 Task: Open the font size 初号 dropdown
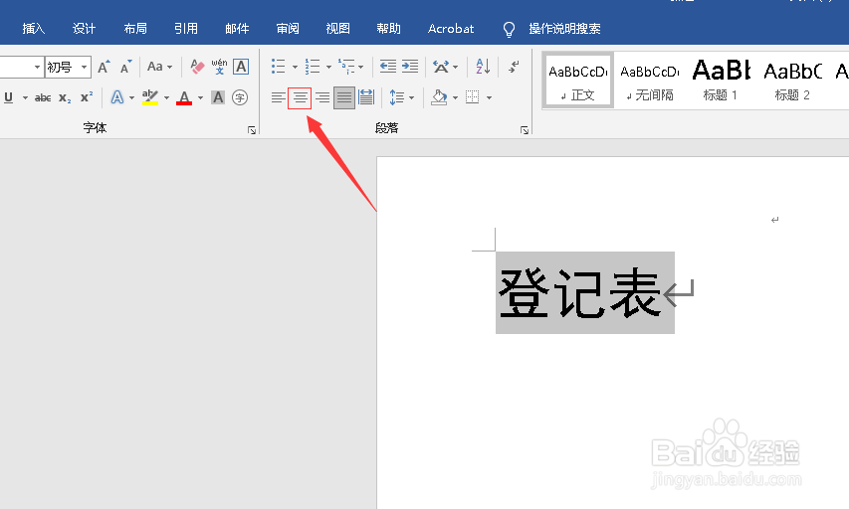[x=84, y=67]
